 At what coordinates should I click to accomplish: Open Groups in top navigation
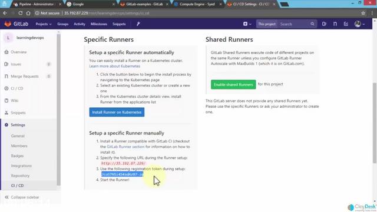click(63, 24)
